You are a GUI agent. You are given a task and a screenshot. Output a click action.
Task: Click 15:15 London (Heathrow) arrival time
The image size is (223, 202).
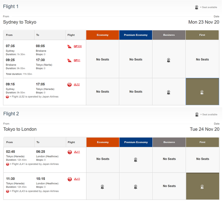click(x=41, y=179)
